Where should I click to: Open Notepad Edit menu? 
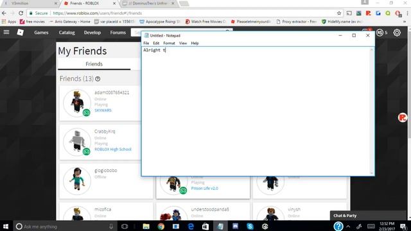click(156, 43)
